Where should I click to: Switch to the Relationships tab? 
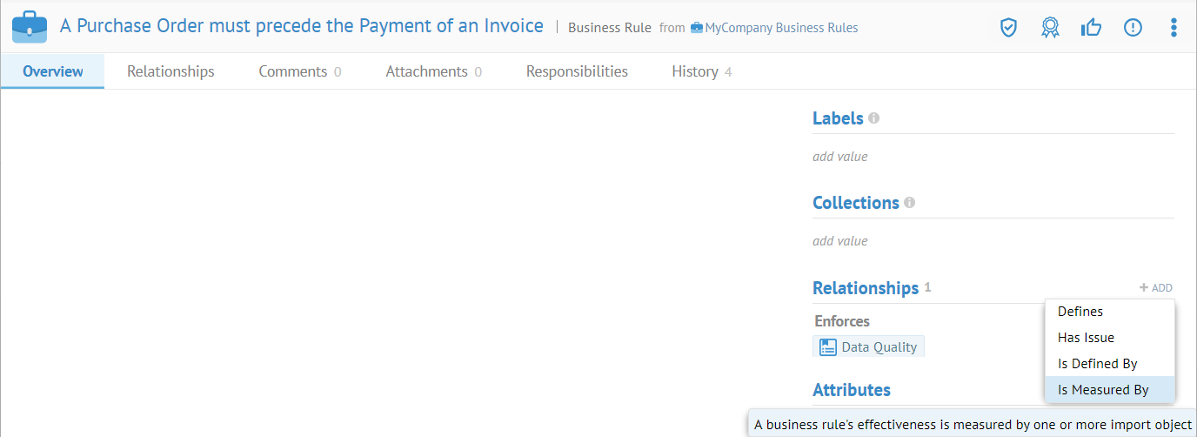tap(171, 71)
